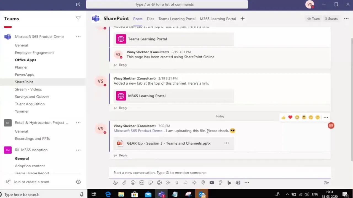Show more messaging extensions in compose bar
Screen dimensions: 353x198
pos(247,183)
